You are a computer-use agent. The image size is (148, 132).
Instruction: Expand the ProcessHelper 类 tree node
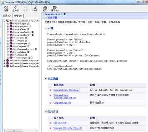pyautogui.click(x=8, y=43)
